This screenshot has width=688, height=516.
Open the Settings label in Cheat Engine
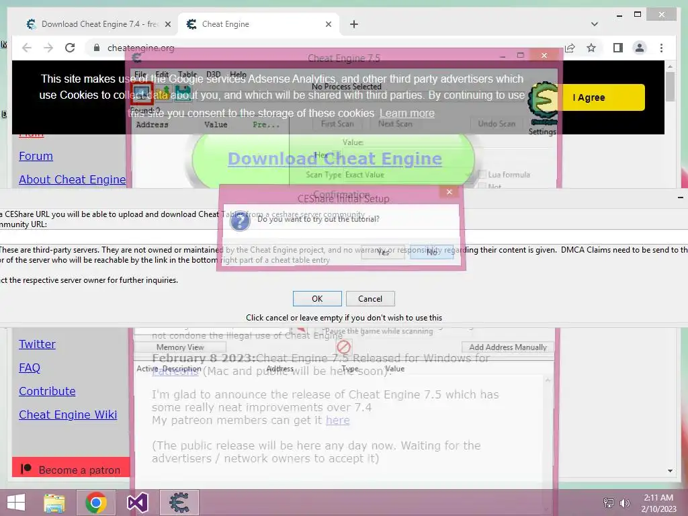542,131
